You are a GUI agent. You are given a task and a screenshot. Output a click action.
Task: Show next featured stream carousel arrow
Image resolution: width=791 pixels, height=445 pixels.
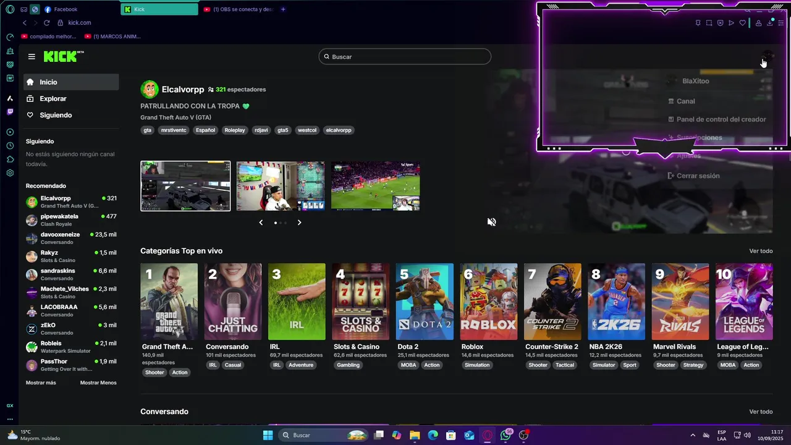[x=299, y=222]
